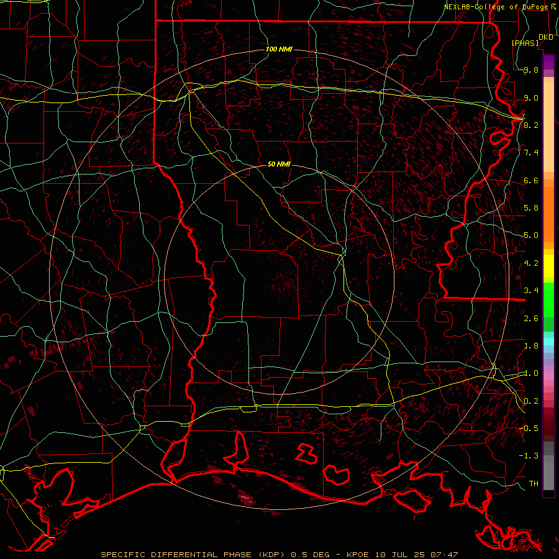
Task: Click the [PHAS] units label
Action: pos(525,43)
